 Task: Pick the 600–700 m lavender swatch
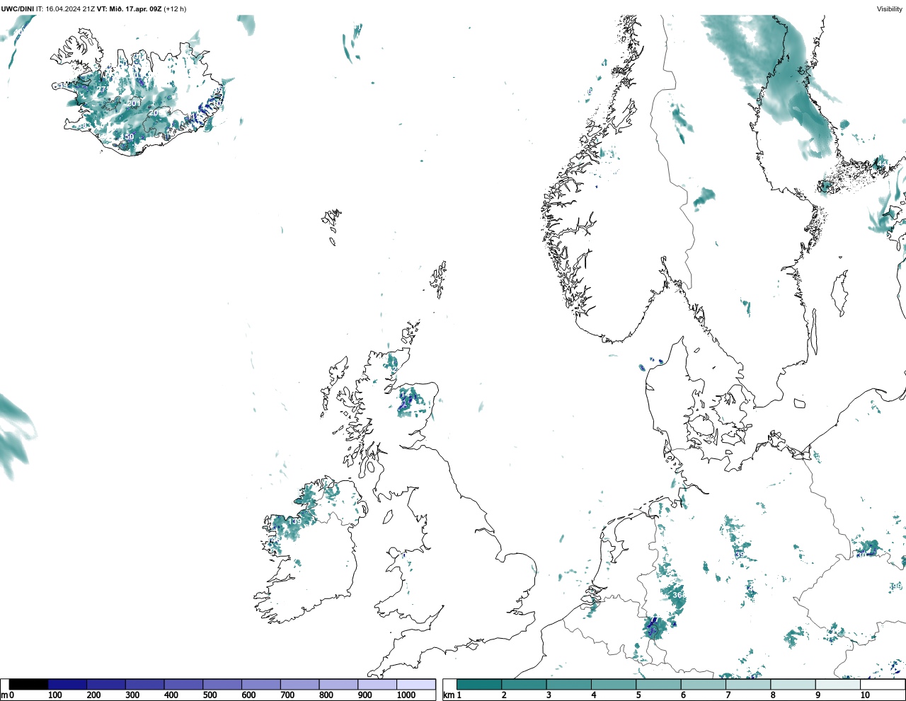point(261,685)
